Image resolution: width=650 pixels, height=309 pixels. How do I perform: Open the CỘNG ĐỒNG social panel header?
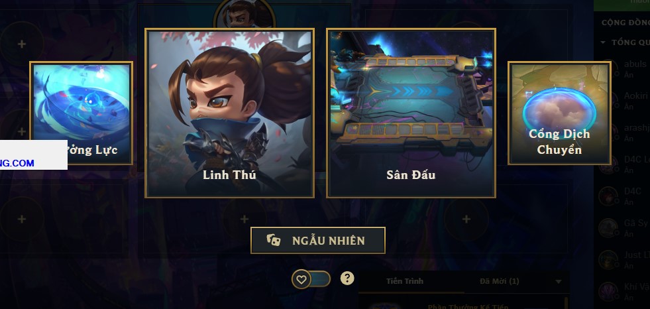625,23
